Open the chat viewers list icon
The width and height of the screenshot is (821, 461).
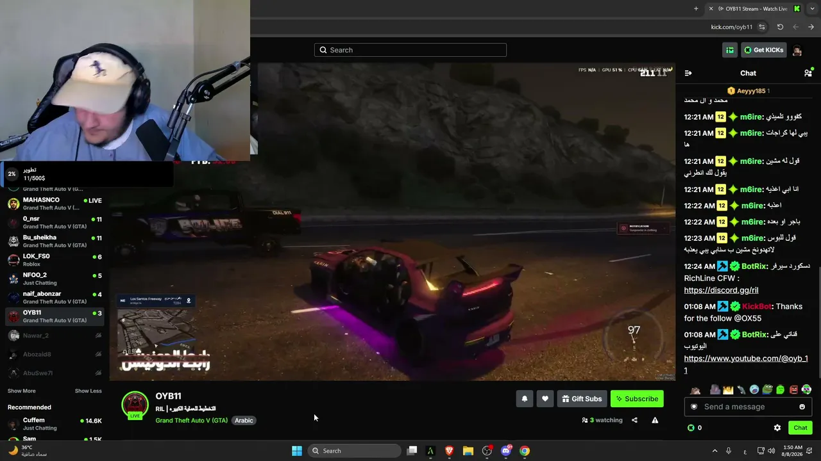tap(808, 73)
